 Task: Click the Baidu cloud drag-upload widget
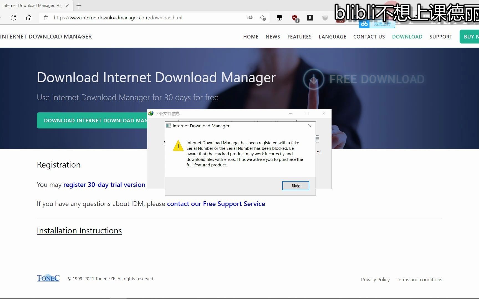[x=377, y=24]
